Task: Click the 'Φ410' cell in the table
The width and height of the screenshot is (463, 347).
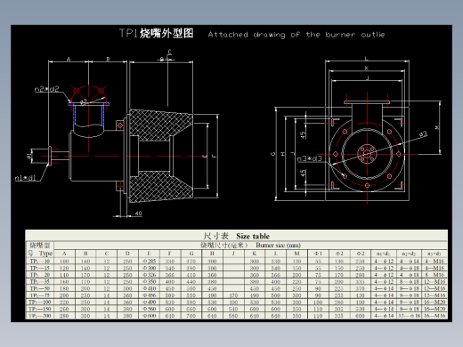Action: (x=150, y=288)
